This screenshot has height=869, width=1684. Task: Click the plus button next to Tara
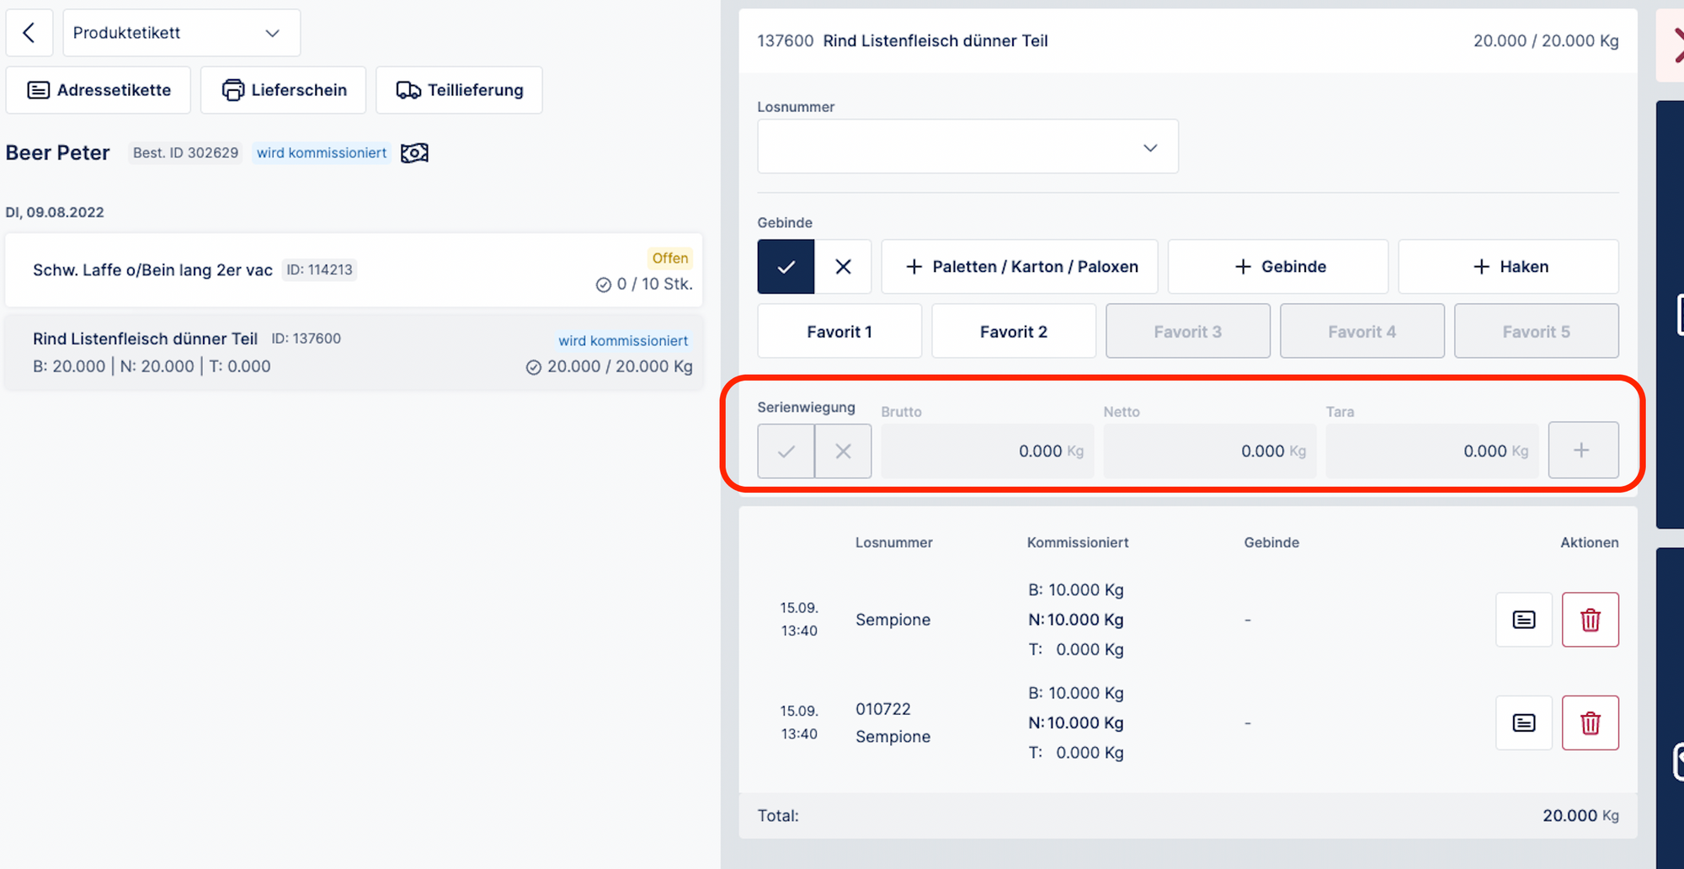coord(1582,450)
